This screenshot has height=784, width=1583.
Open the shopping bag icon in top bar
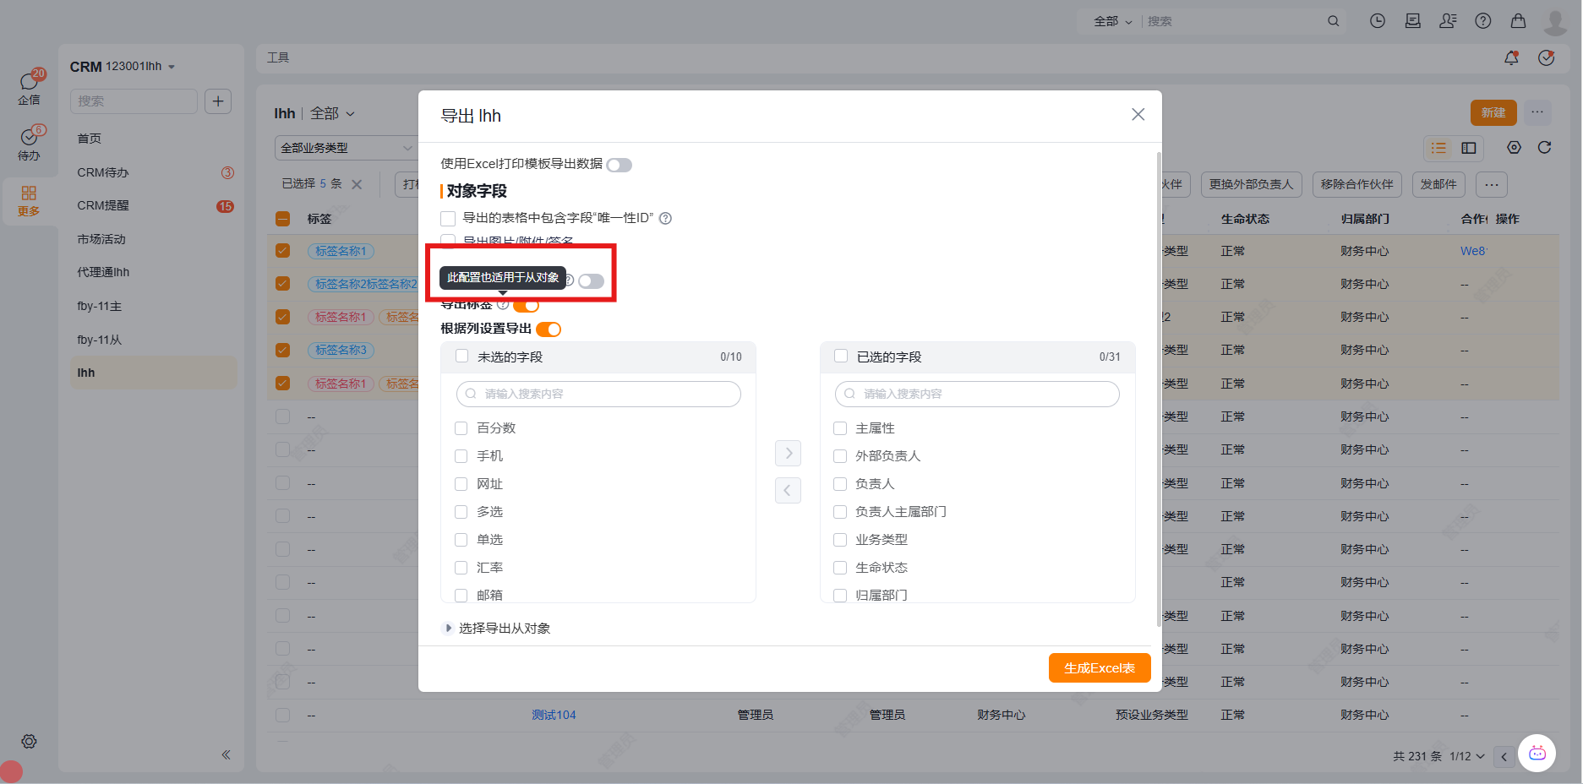(1519, 21)
